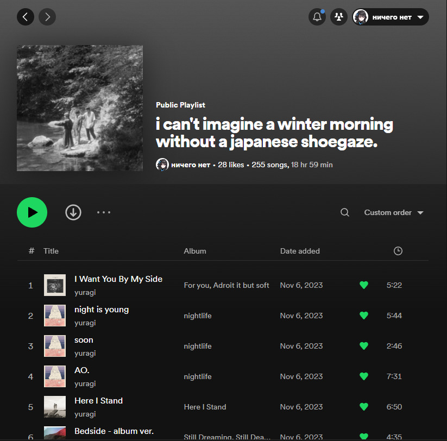Open the playlist title text

tap(274, 133)
